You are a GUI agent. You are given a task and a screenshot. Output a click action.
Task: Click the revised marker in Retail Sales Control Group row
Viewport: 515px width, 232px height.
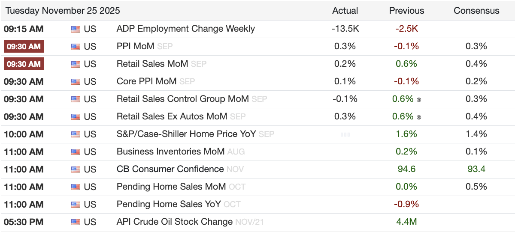click(418, 99)
